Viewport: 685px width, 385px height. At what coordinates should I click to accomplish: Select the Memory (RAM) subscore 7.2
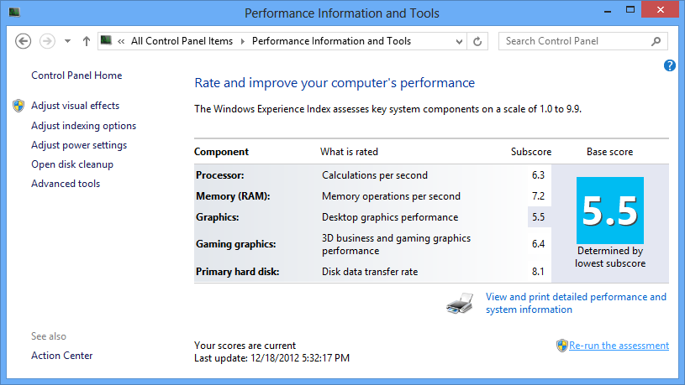pyautogui.click(x=538, y=196)
